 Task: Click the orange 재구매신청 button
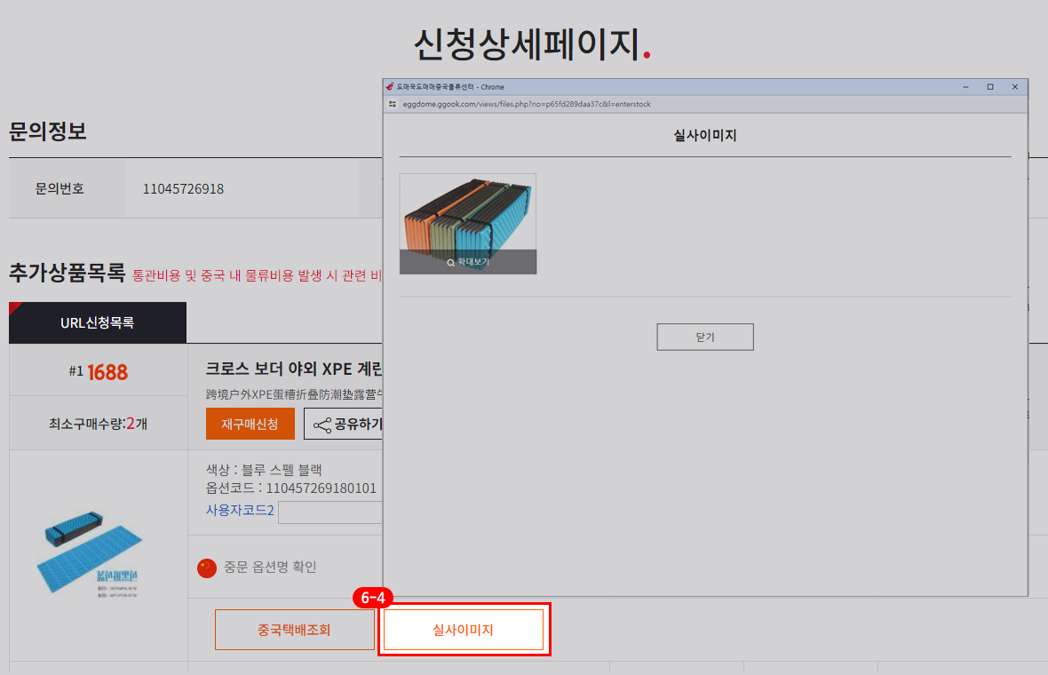(x=250, y=425)
